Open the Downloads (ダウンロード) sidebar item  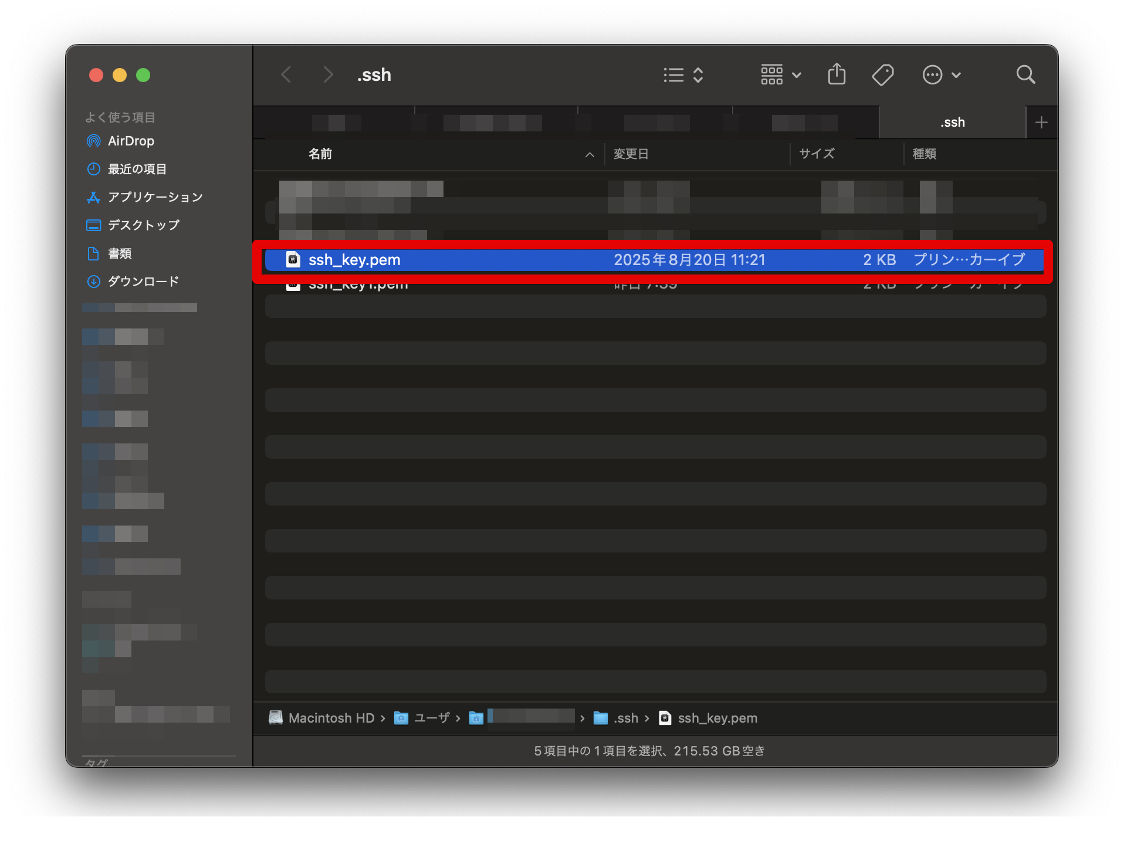[x=143, y=282]
